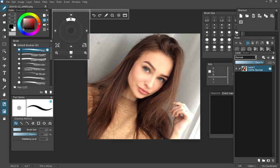Screen dimensions: 280x168
Task: Expand the Default Brushes (8) folder
Action: (14, 45)
